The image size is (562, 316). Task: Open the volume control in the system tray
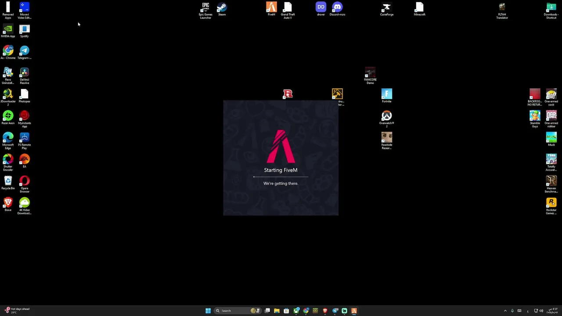click(x=541, y=311)
